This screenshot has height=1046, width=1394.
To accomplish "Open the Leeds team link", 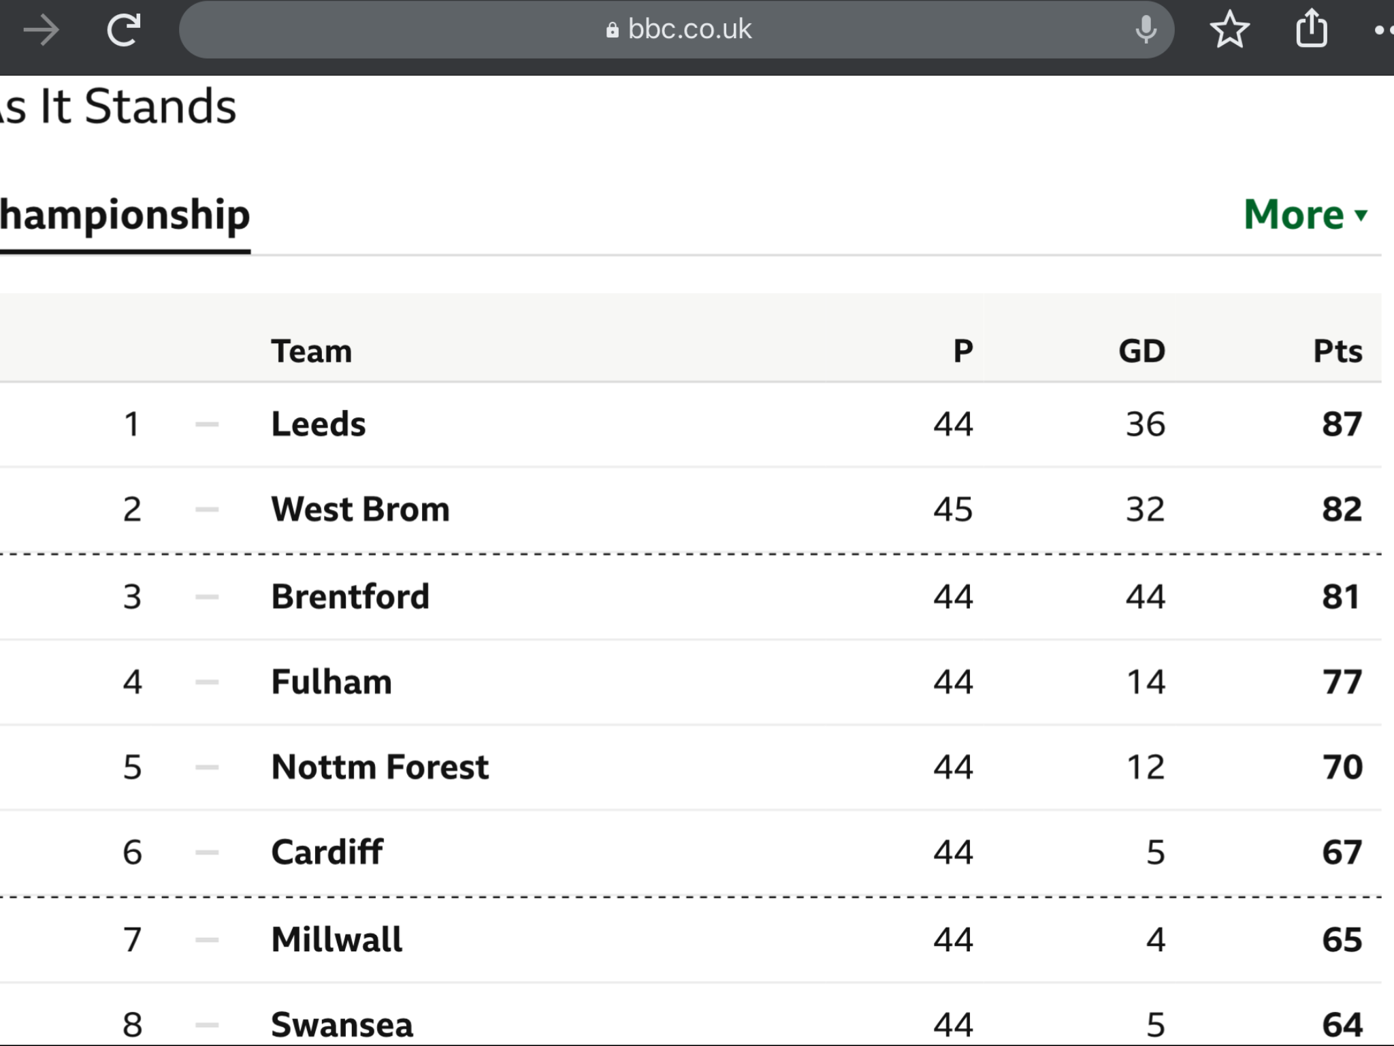I will 318,424.
